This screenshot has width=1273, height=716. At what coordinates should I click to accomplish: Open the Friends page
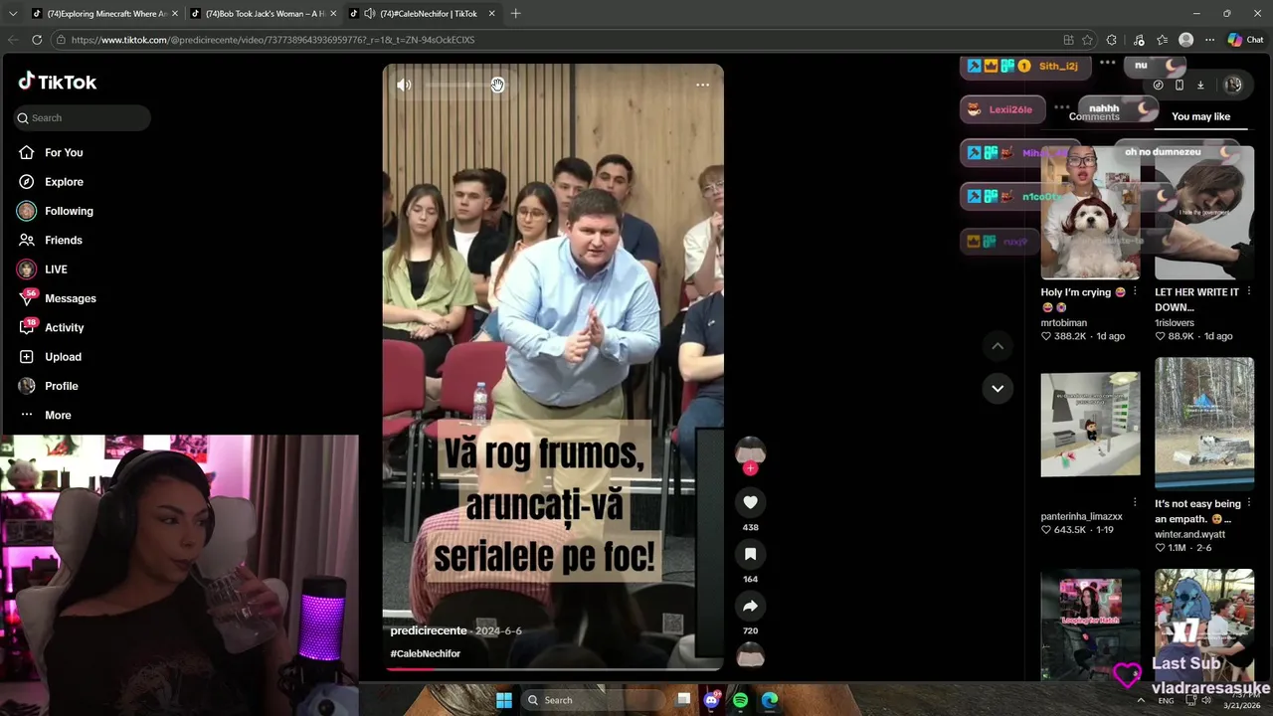pos(52,240)
